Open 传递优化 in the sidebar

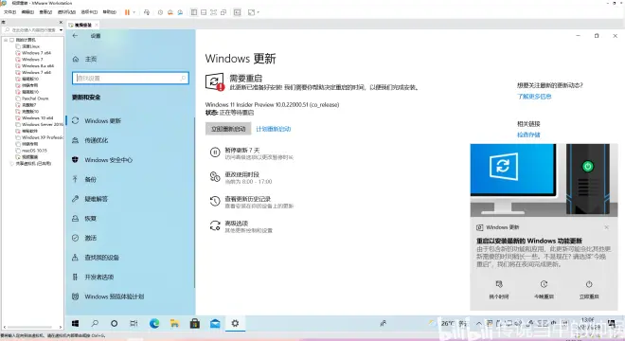[96, 140]
